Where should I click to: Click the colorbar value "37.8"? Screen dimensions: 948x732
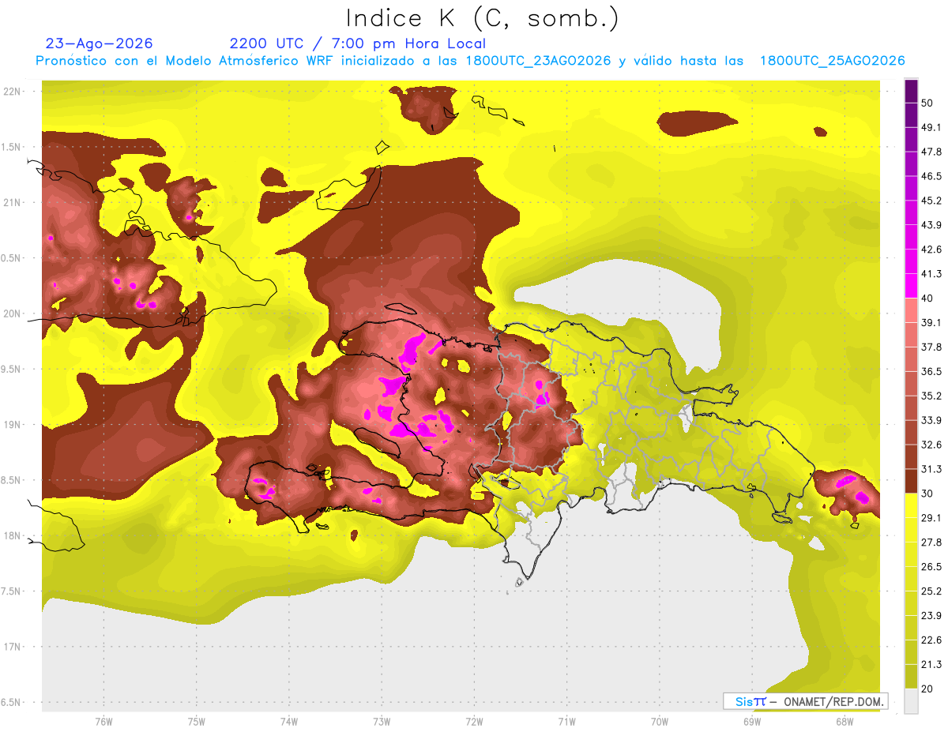point(931,347)
